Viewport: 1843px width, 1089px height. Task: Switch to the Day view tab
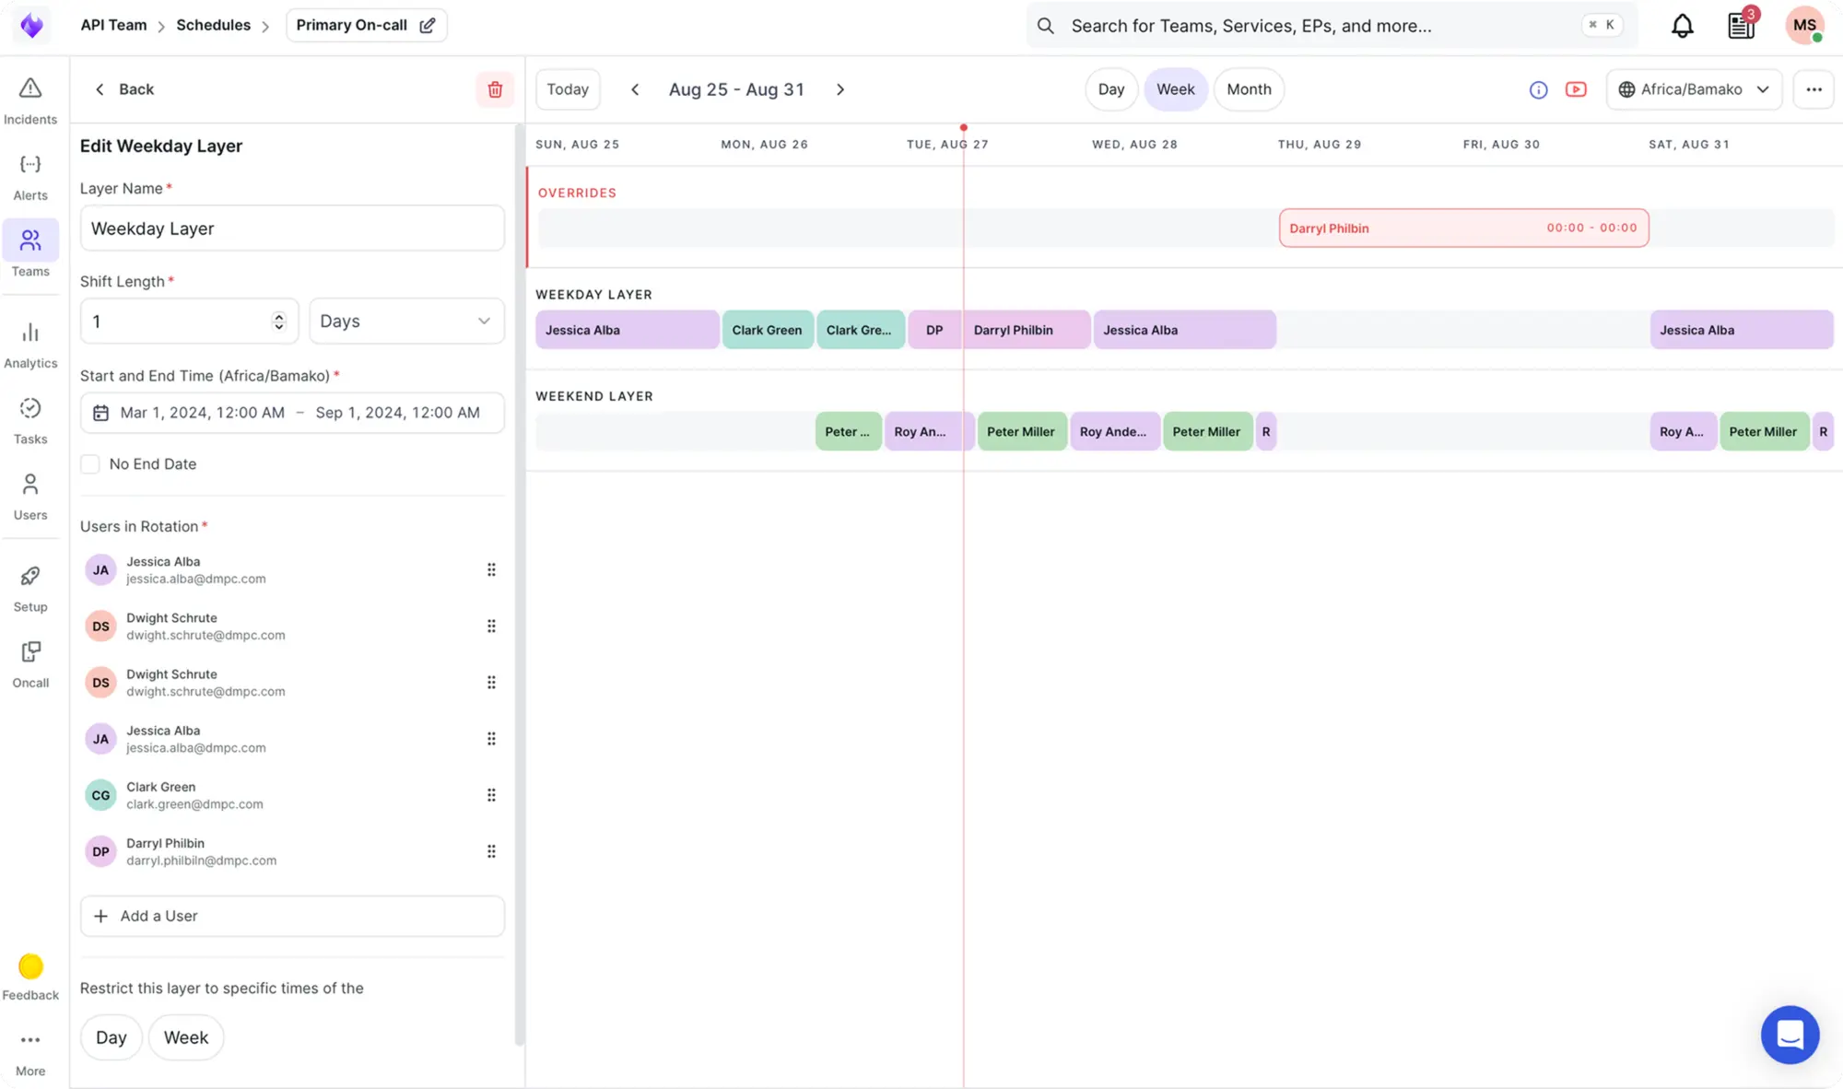click(x=1110, y=89)
